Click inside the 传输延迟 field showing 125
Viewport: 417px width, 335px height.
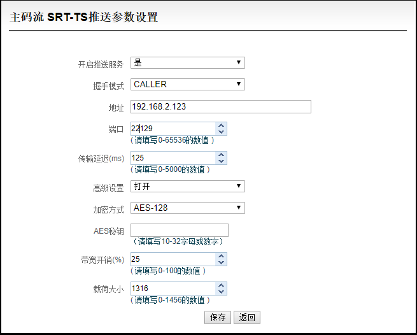[x=173, y=158]
